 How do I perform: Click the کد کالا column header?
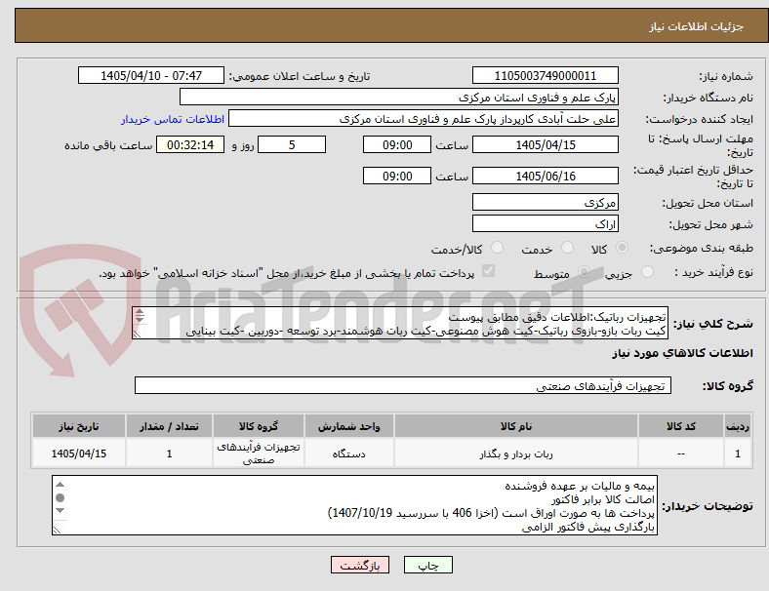pos(681,426)
